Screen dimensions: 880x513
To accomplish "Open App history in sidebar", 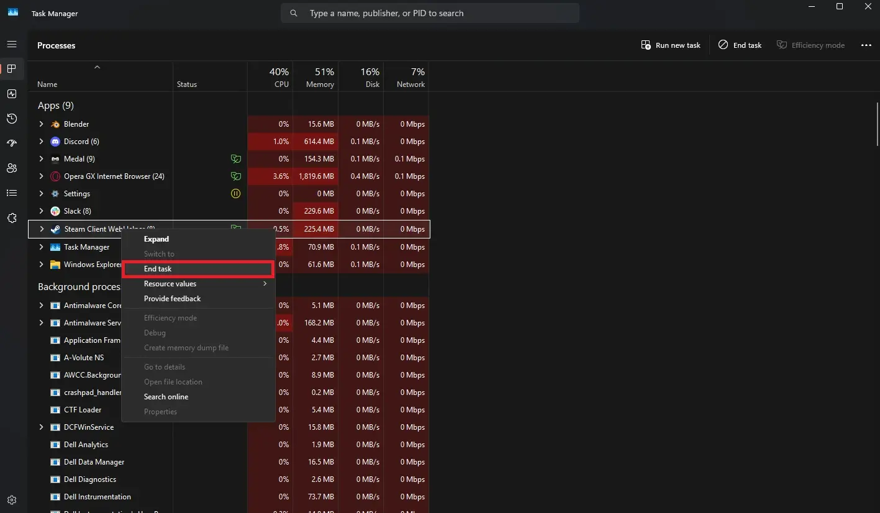I will (11, 119).
